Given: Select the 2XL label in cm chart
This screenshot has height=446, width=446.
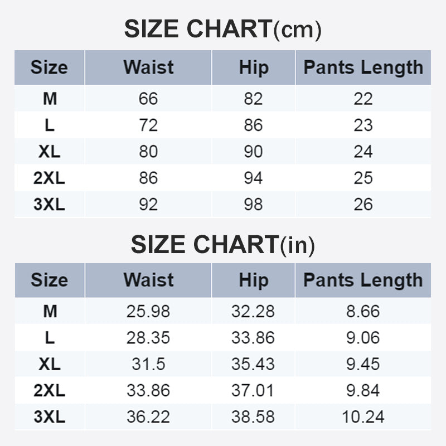Looking at the screenshot, I should tap(49, 178).
